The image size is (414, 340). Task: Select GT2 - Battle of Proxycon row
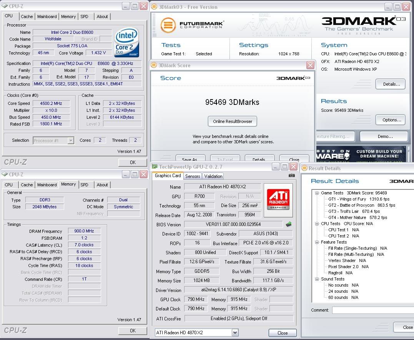tap(362, 205)
